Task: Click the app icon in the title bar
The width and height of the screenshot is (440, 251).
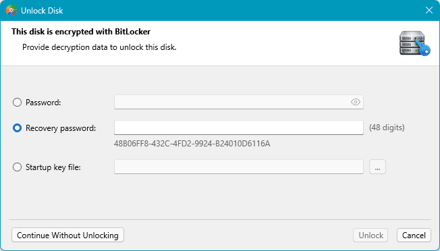Action: click(x=11, y=10)
